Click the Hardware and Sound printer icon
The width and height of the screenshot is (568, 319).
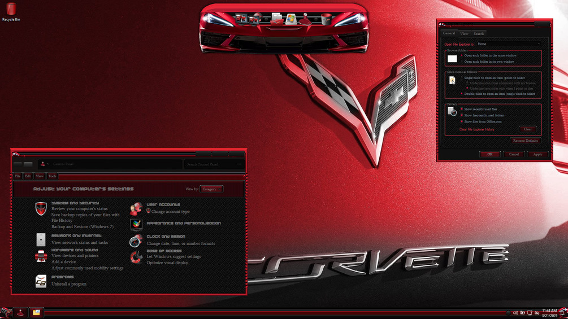[41, 256]
